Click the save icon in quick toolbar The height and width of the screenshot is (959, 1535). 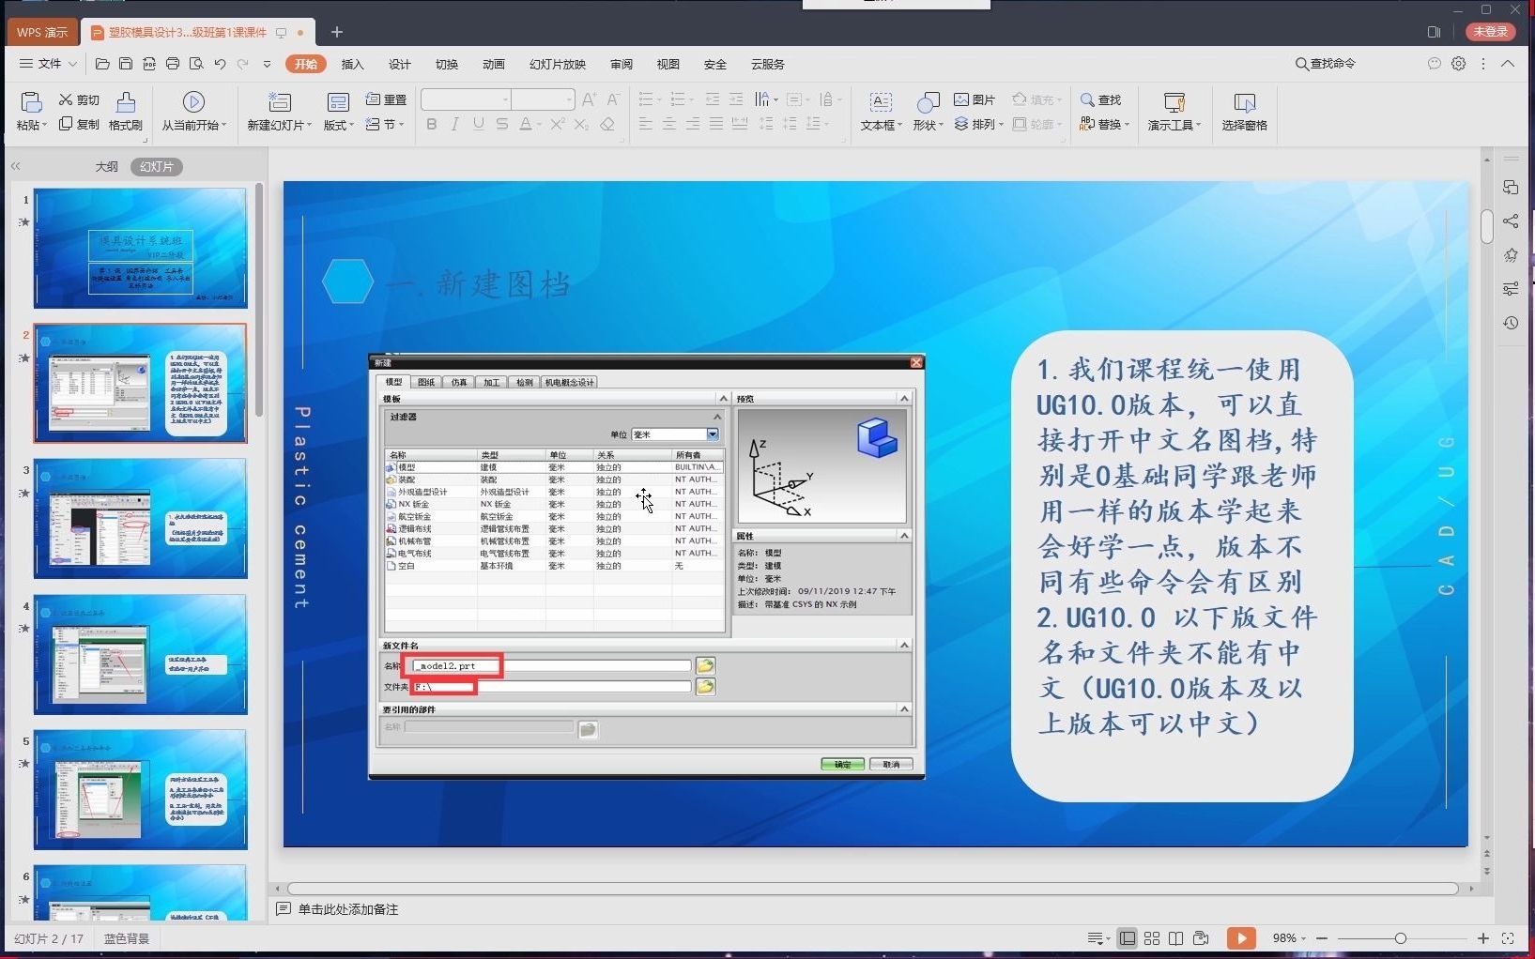126,64
